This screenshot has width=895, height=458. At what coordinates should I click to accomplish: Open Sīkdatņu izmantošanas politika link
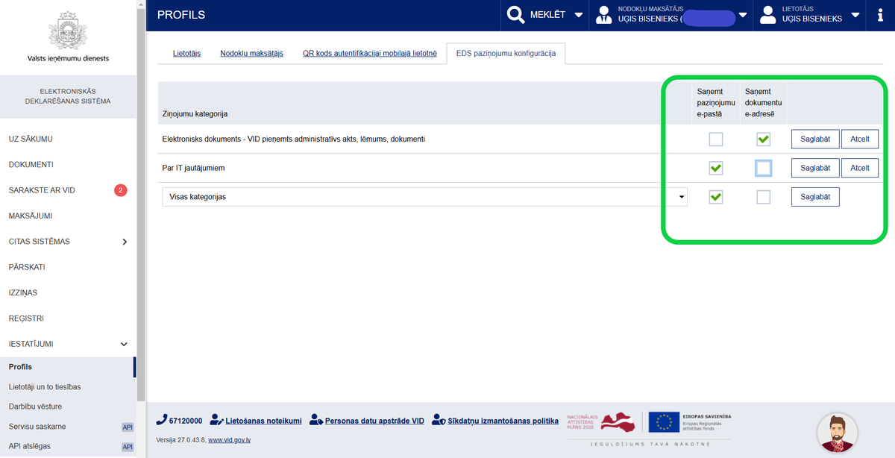tap(503, 421)
